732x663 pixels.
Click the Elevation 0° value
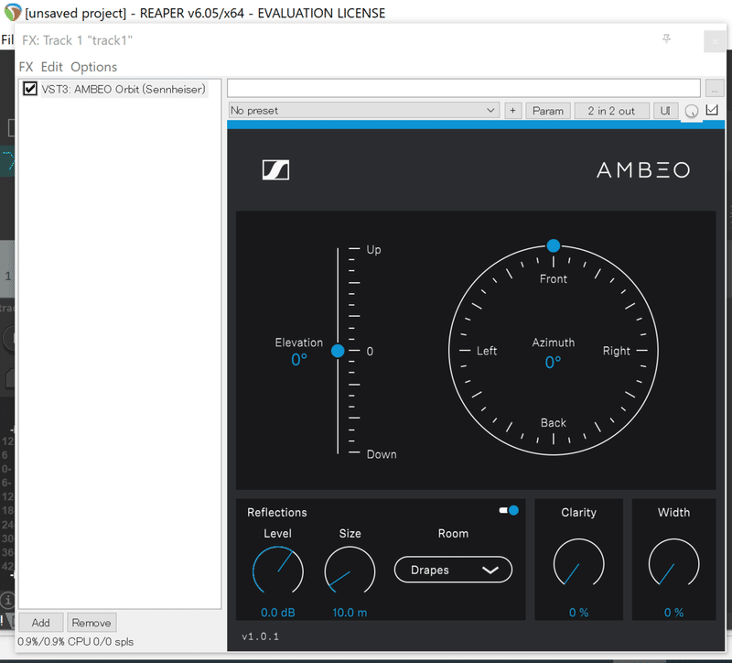299,360
